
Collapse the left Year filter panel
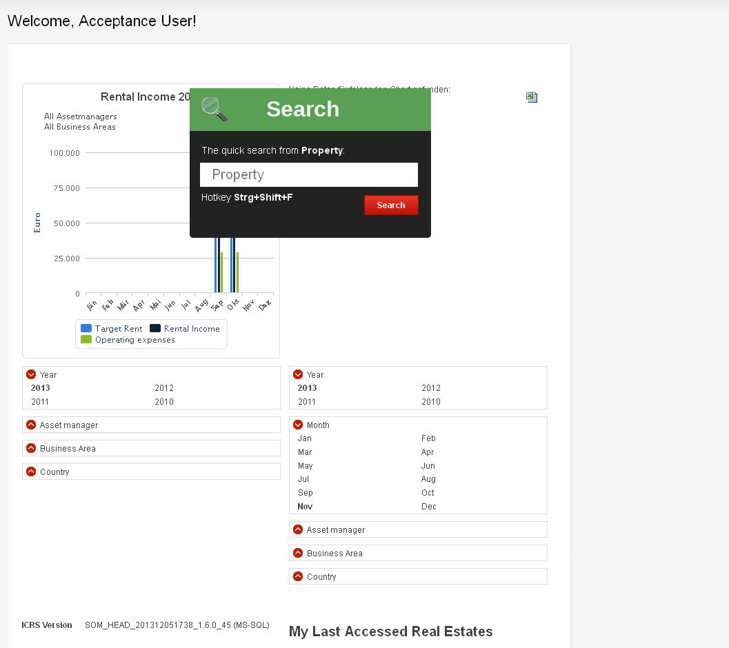tap(31, 374)
